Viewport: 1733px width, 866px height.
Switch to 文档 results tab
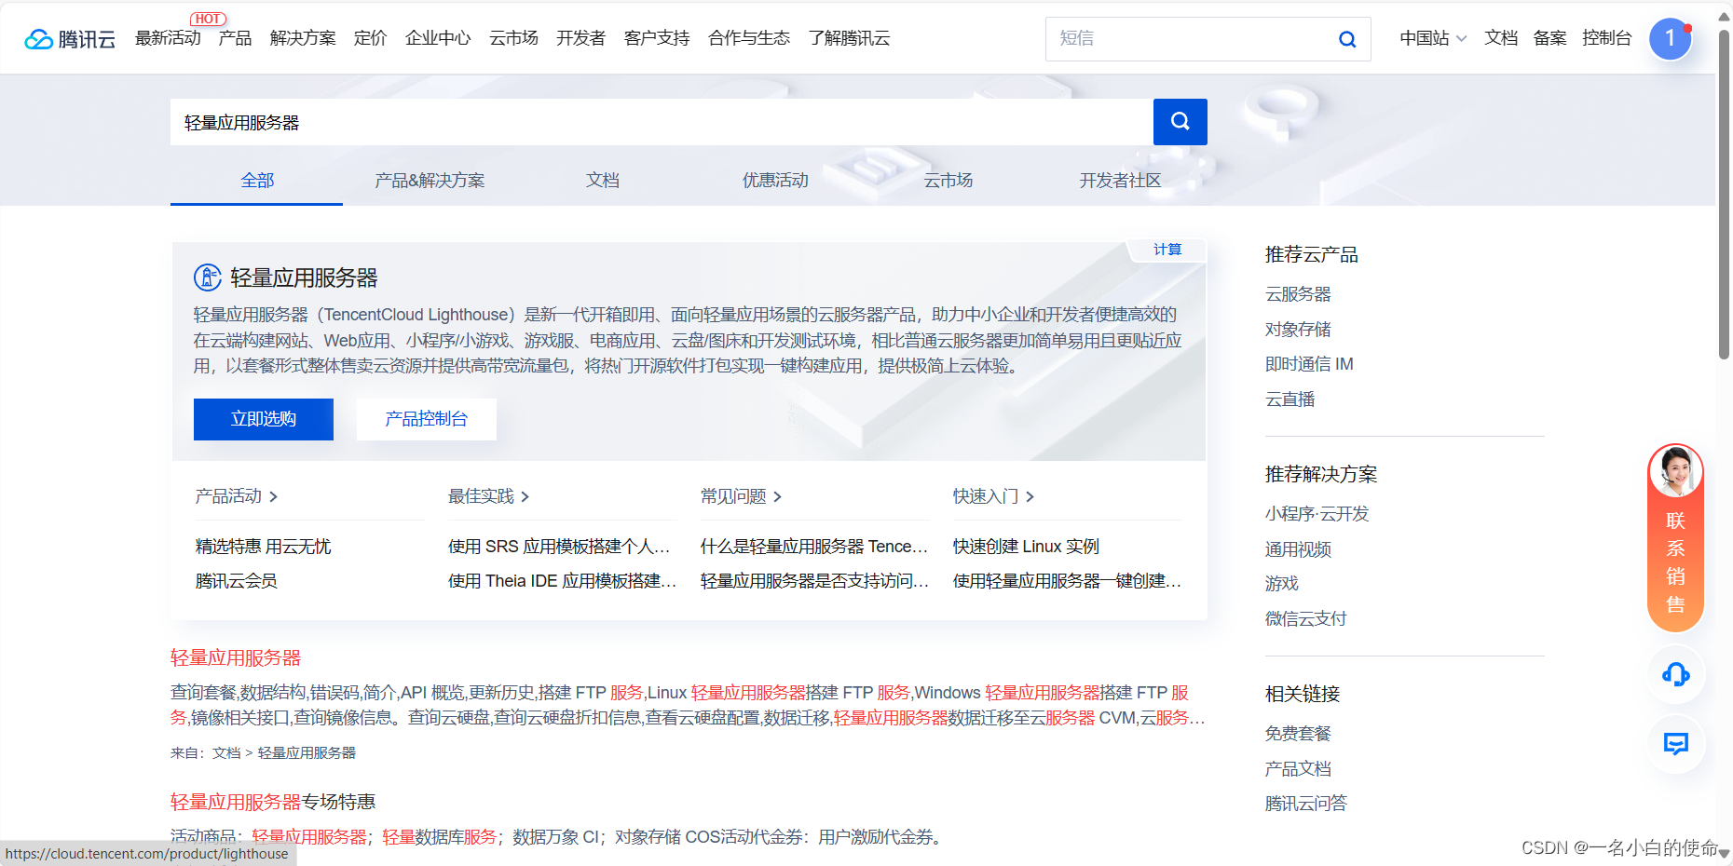click(x=603, y=181)
